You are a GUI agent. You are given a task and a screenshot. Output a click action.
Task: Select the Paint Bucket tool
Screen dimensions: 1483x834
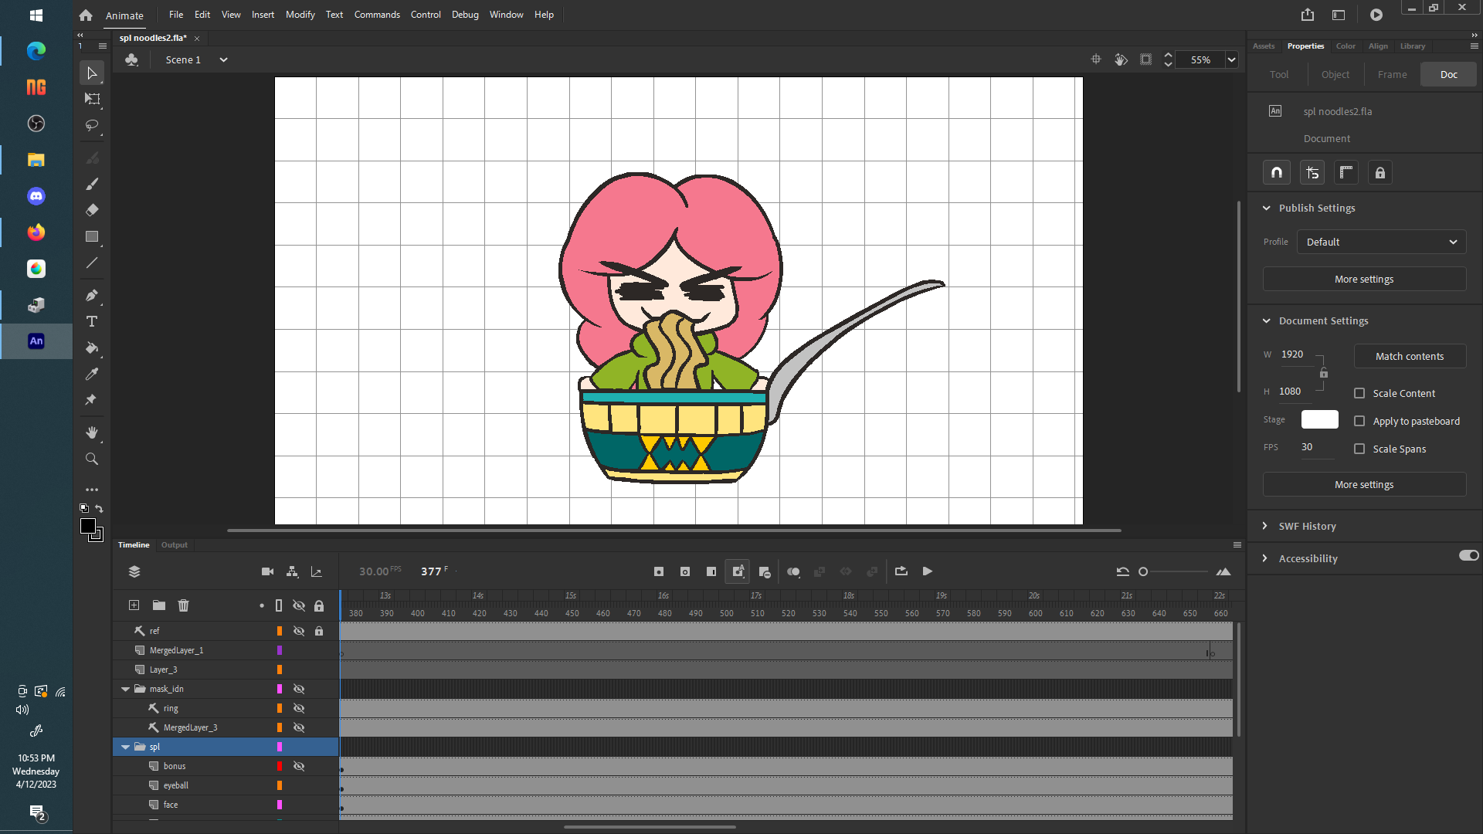point(92,347)
